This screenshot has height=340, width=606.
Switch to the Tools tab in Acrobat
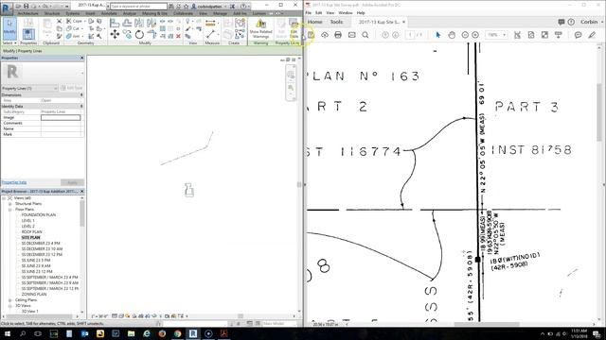(336, 22)
